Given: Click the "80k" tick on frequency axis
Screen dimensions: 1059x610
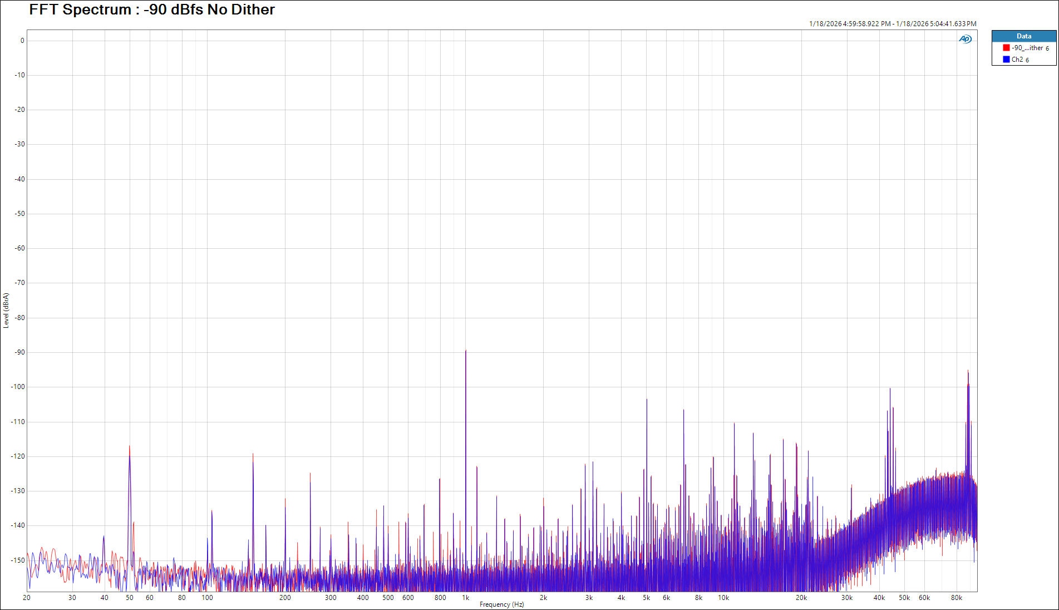Looking at the screenshot, I should 956,598.
